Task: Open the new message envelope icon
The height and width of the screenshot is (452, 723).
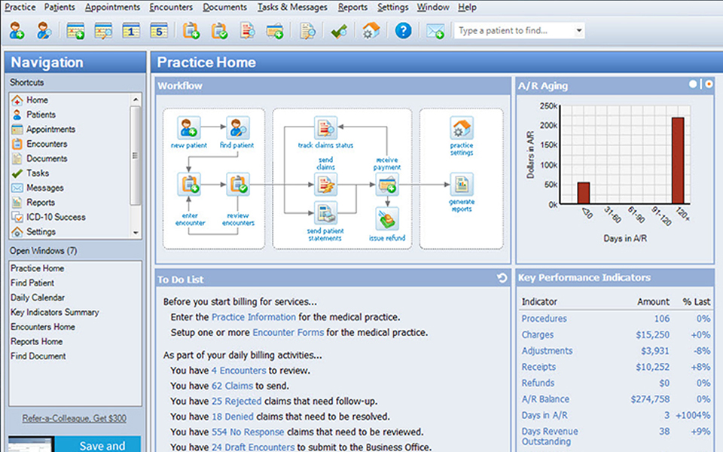Action: [437, 31]
